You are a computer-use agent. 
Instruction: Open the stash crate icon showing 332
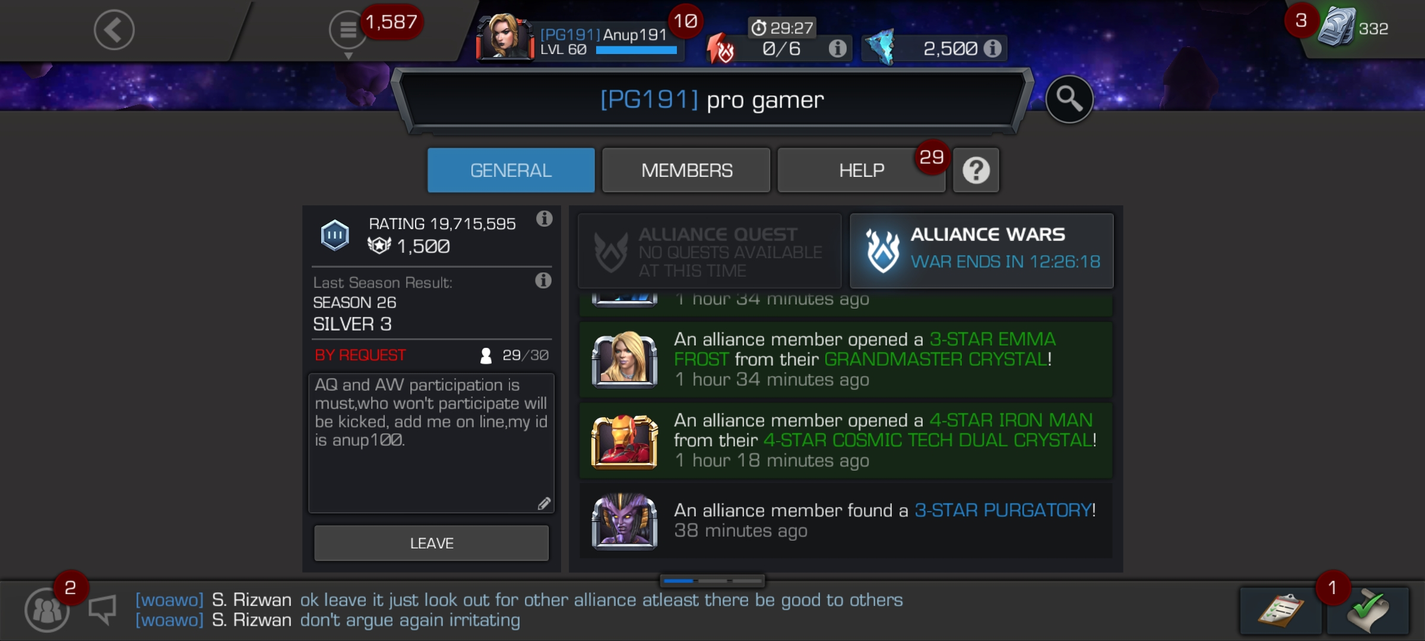tap(1336, 27)
